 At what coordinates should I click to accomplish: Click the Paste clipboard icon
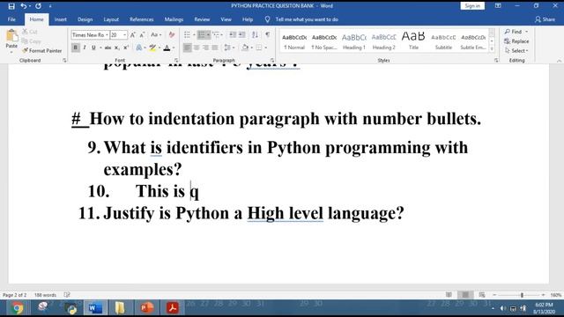(11, 36)
